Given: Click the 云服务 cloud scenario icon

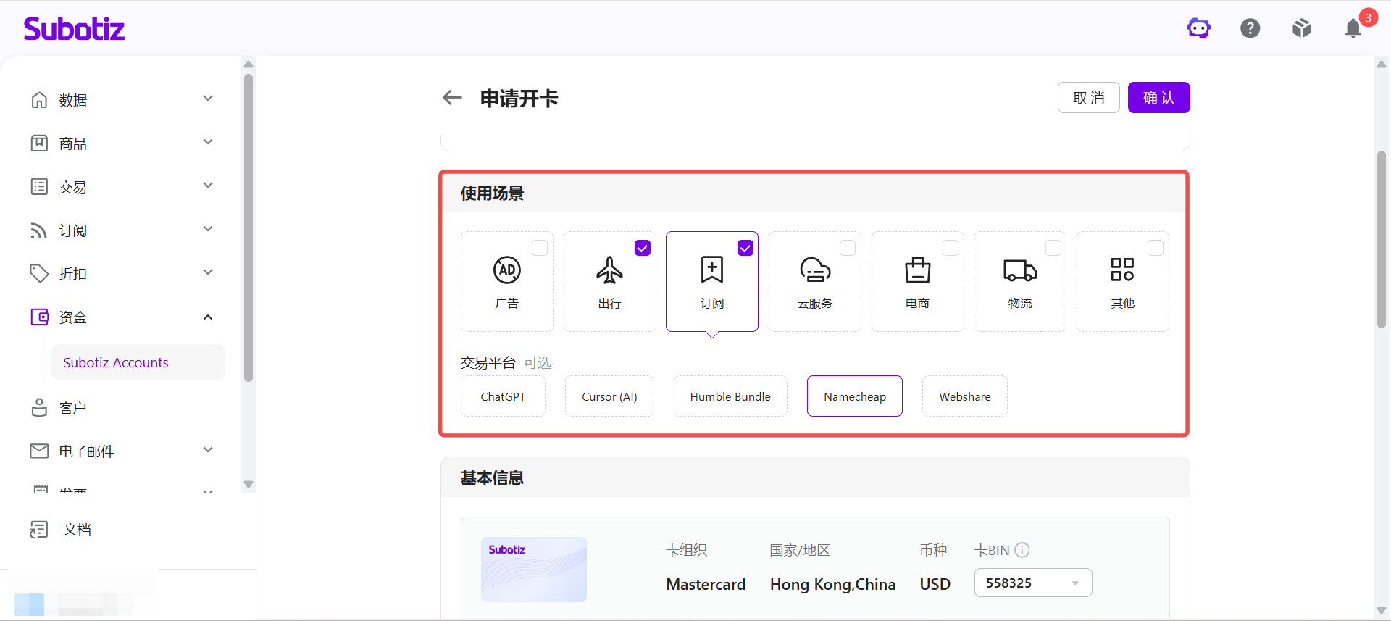Looking at the screenshot, I should tap(815, 270).
